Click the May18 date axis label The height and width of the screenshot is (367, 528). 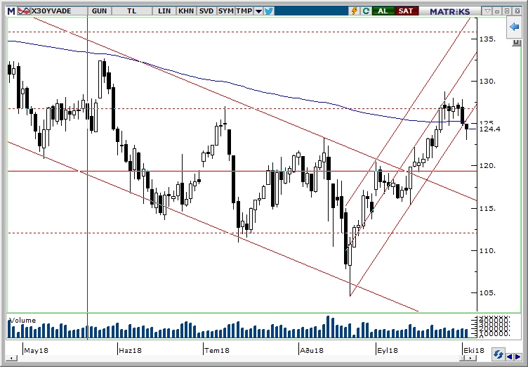(x=36, y=350)
